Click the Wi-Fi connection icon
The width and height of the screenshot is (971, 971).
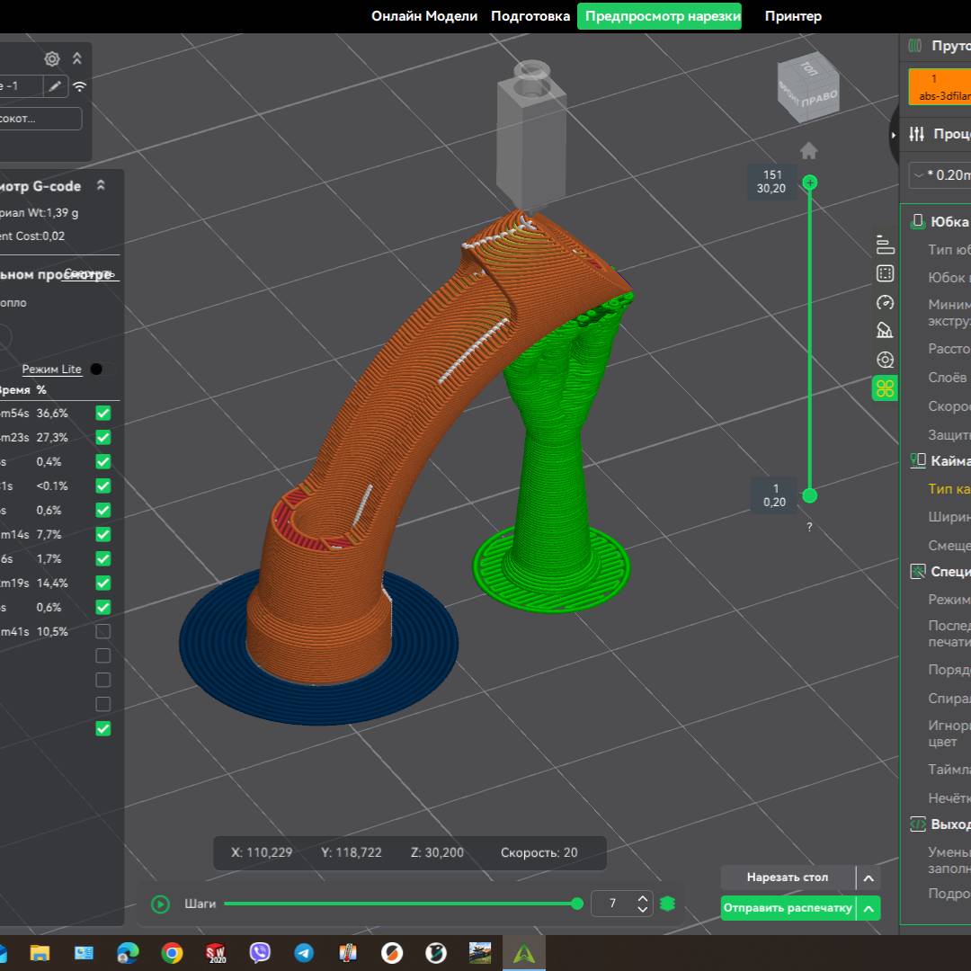80,86
